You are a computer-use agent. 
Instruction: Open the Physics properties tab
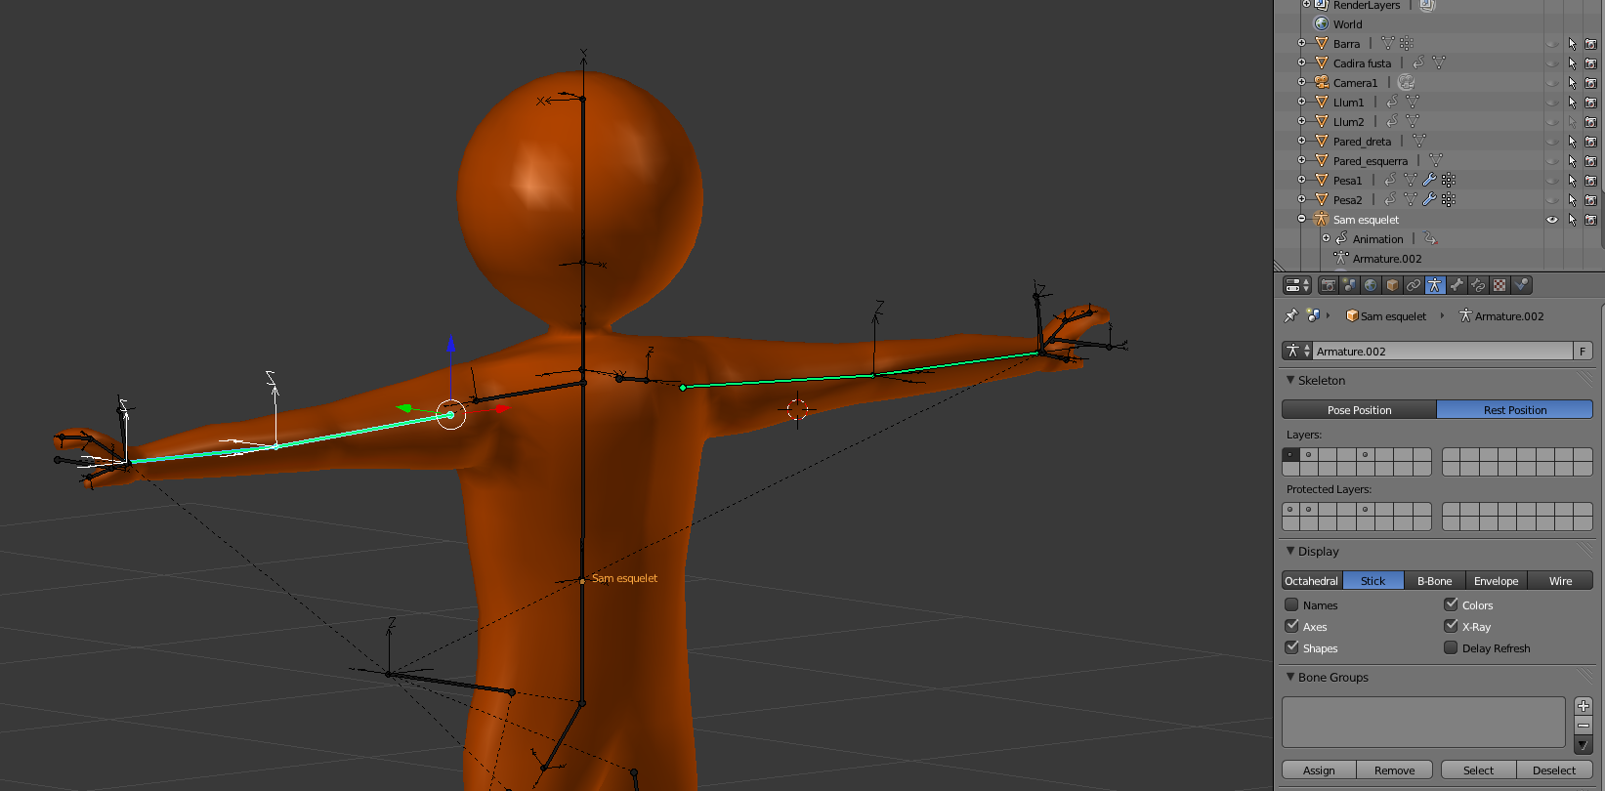[x=1521, y=285]
